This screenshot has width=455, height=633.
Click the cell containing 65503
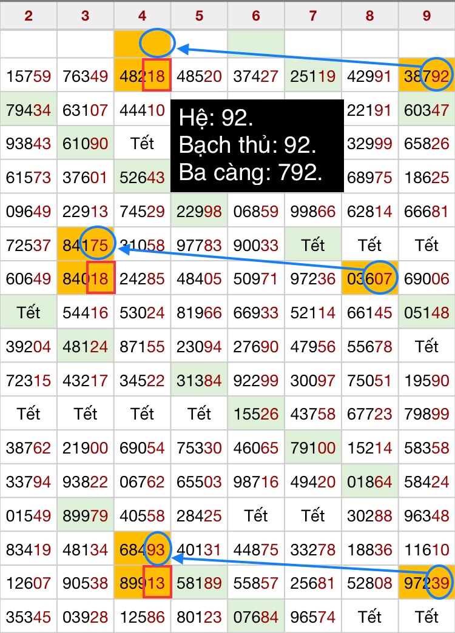pos(199,481)
